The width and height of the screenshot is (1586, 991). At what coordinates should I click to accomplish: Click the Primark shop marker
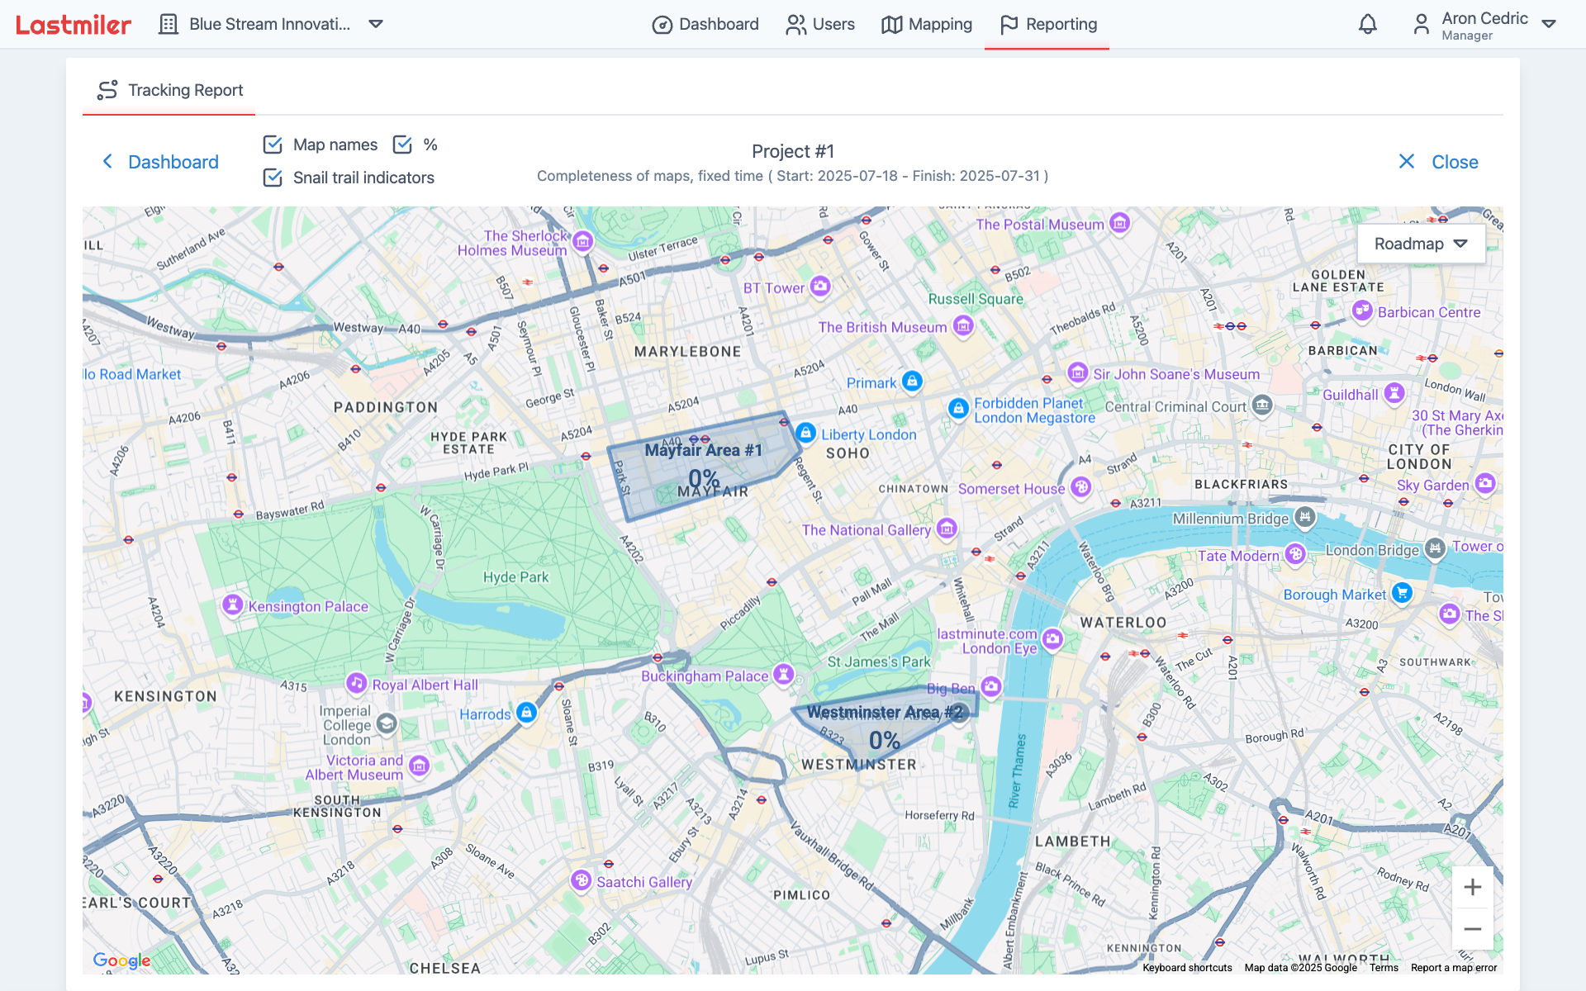tap(912, 382)
